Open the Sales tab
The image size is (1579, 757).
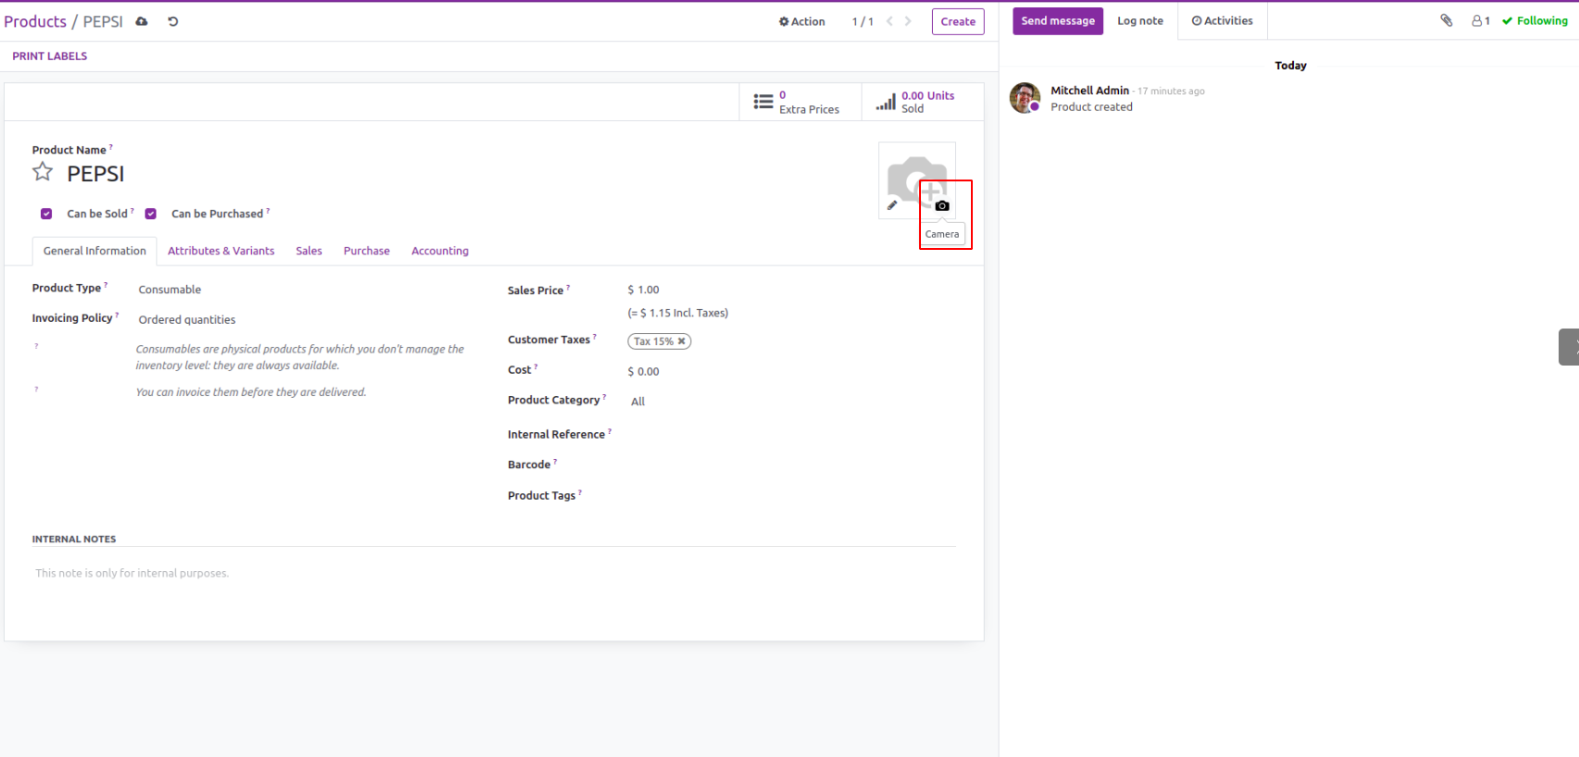309,251
